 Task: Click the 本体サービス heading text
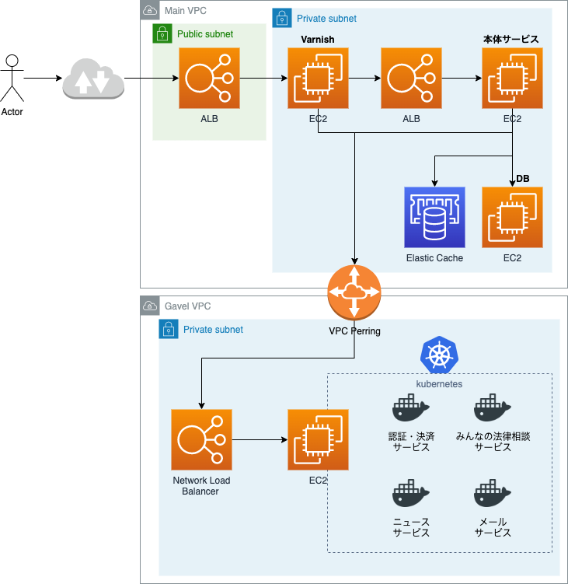coord(511,39)
